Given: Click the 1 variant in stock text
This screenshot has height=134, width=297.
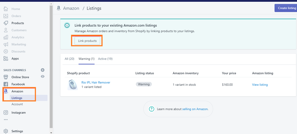Looking at the screenshot, I should point(184,85).
